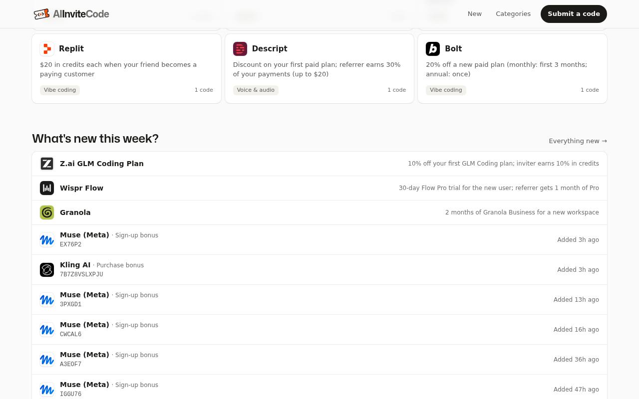Click the Replit logo icon

47,49
